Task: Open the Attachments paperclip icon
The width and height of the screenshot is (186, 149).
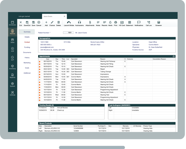Action: 90,23
